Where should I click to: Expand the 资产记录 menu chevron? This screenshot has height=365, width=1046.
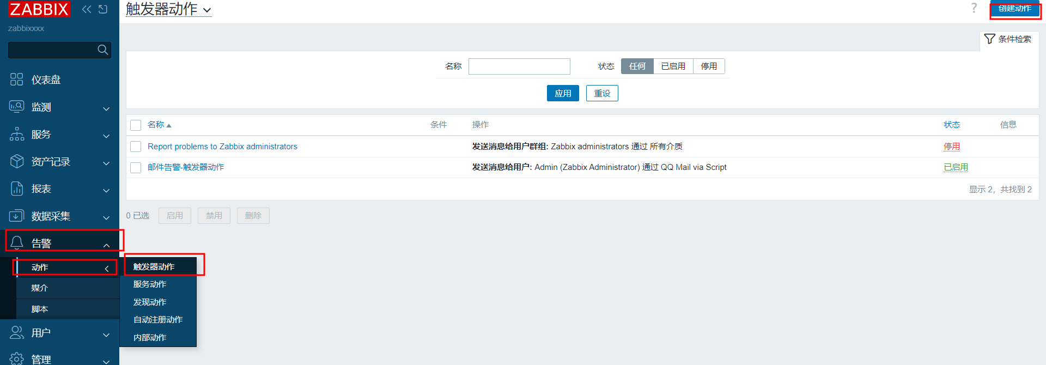pyautogui.click(x=106, y=163)
